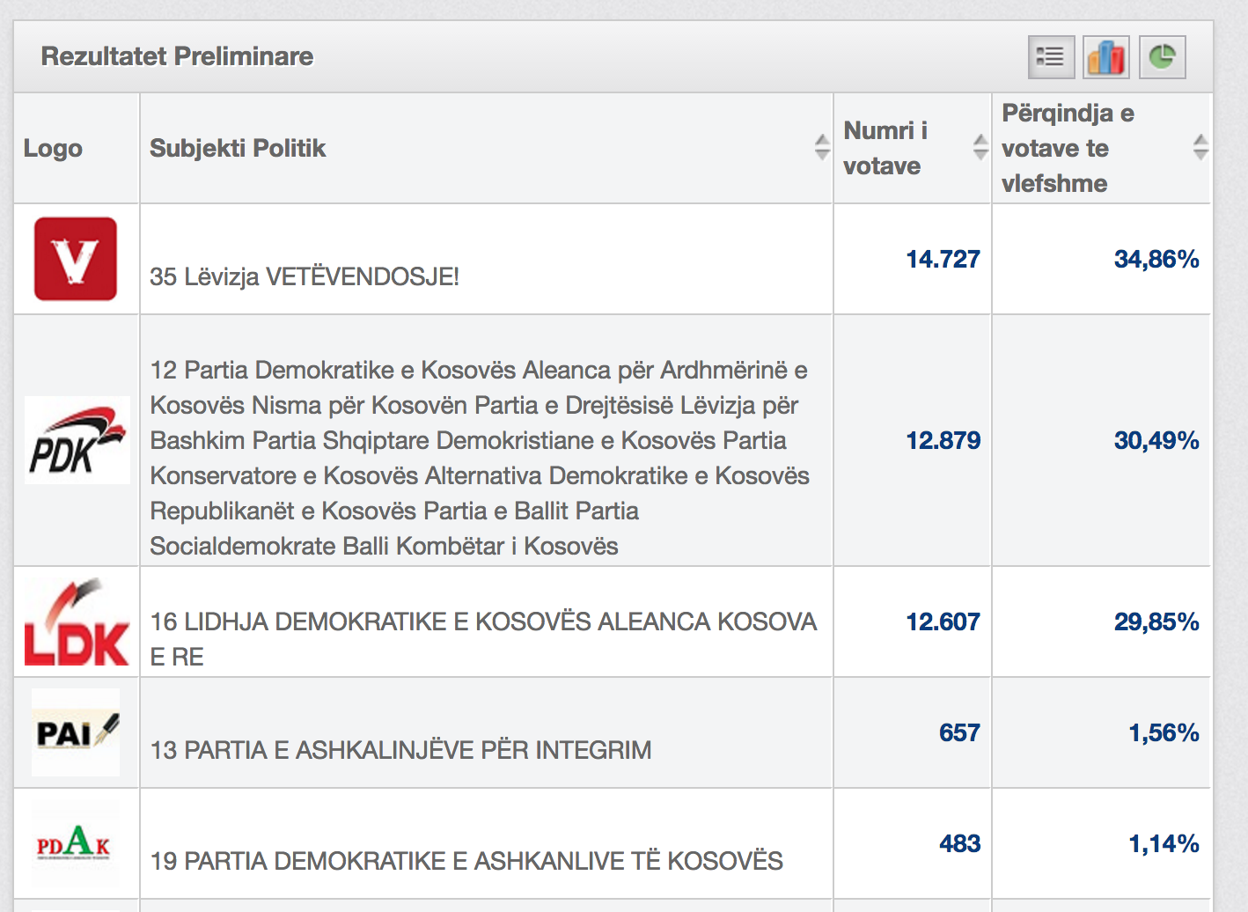1248x912 pixels.
Task: Sort by Përqindja e votave arrows
Action: [x=1200, y=147]
